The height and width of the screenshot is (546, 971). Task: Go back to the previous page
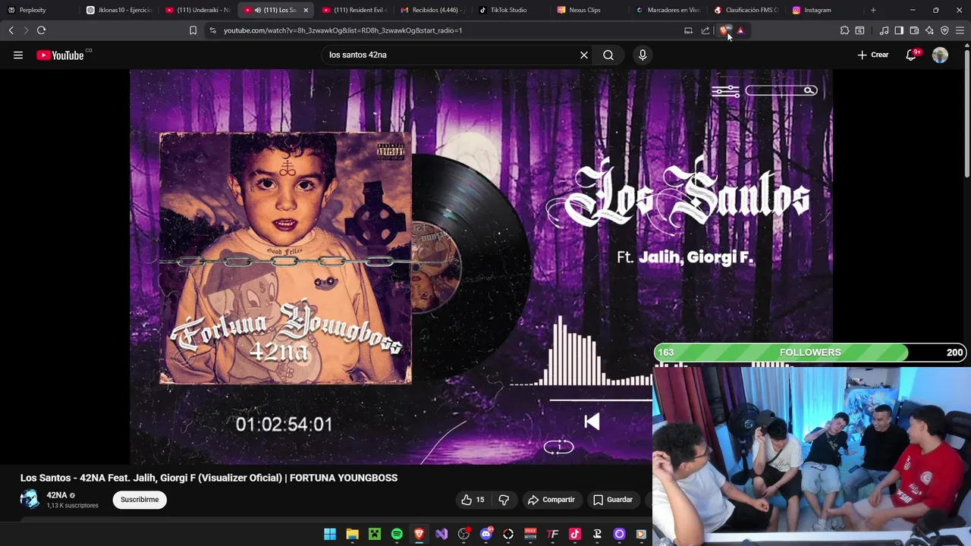click(11, 30)
